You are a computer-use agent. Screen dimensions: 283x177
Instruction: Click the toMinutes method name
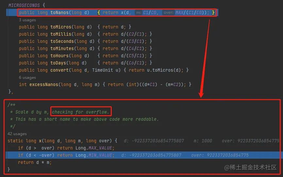click(62, 48)
